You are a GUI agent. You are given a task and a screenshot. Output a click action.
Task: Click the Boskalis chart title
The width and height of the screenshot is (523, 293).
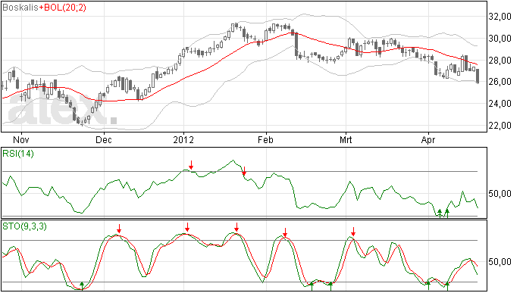[20, 8]
